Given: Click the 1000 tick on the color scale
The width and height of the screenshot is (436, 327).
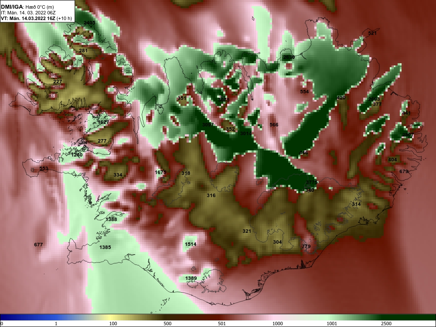Looking at the screenshot, I should 277,324.
